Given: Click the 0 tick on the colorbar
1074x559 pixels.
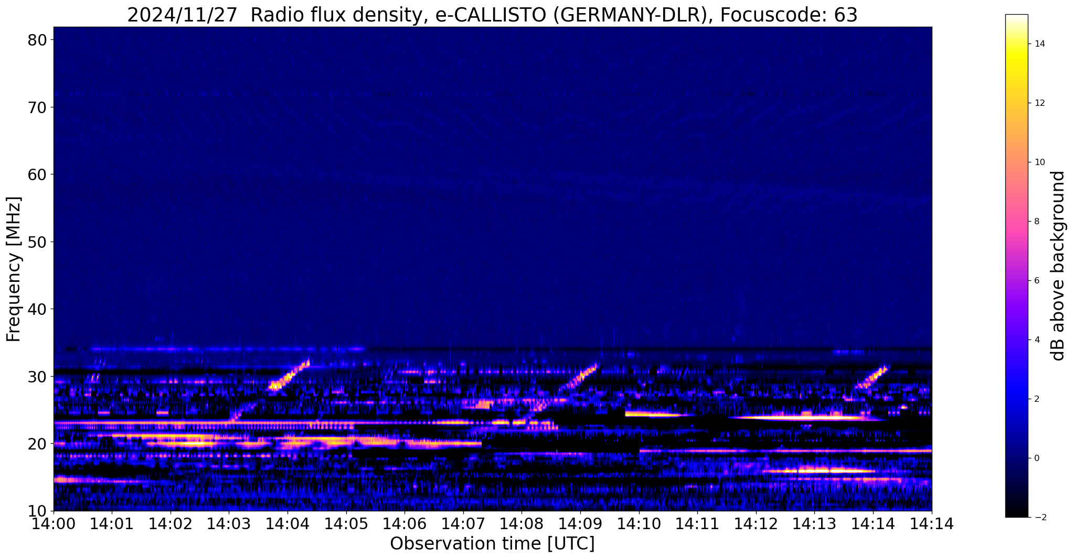Looking at the screenshot, I should 1037,458.
